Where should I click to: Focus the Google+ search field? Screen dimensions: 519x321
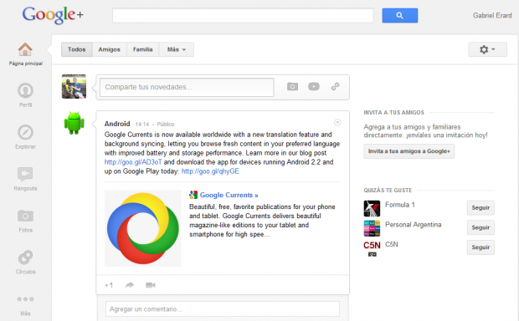[243, 16]
